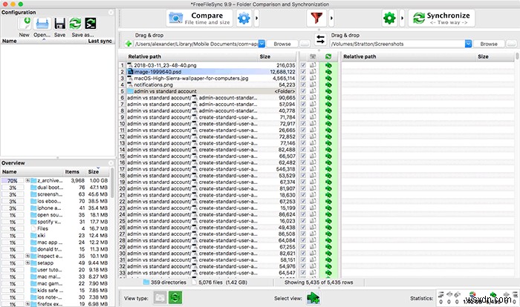Expand the inspect e... folder in Overview

click(27, 256)
